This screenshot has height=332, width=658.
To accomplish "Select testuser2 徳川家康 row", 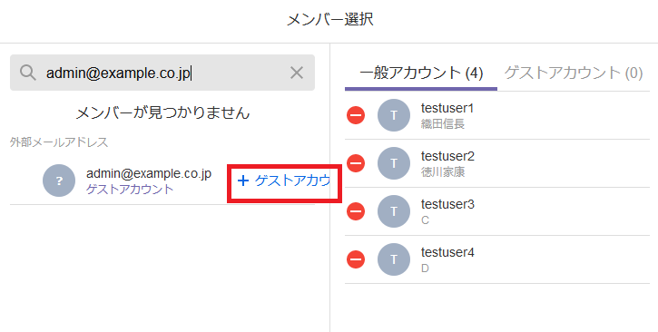I will click(x=497, y=163).
